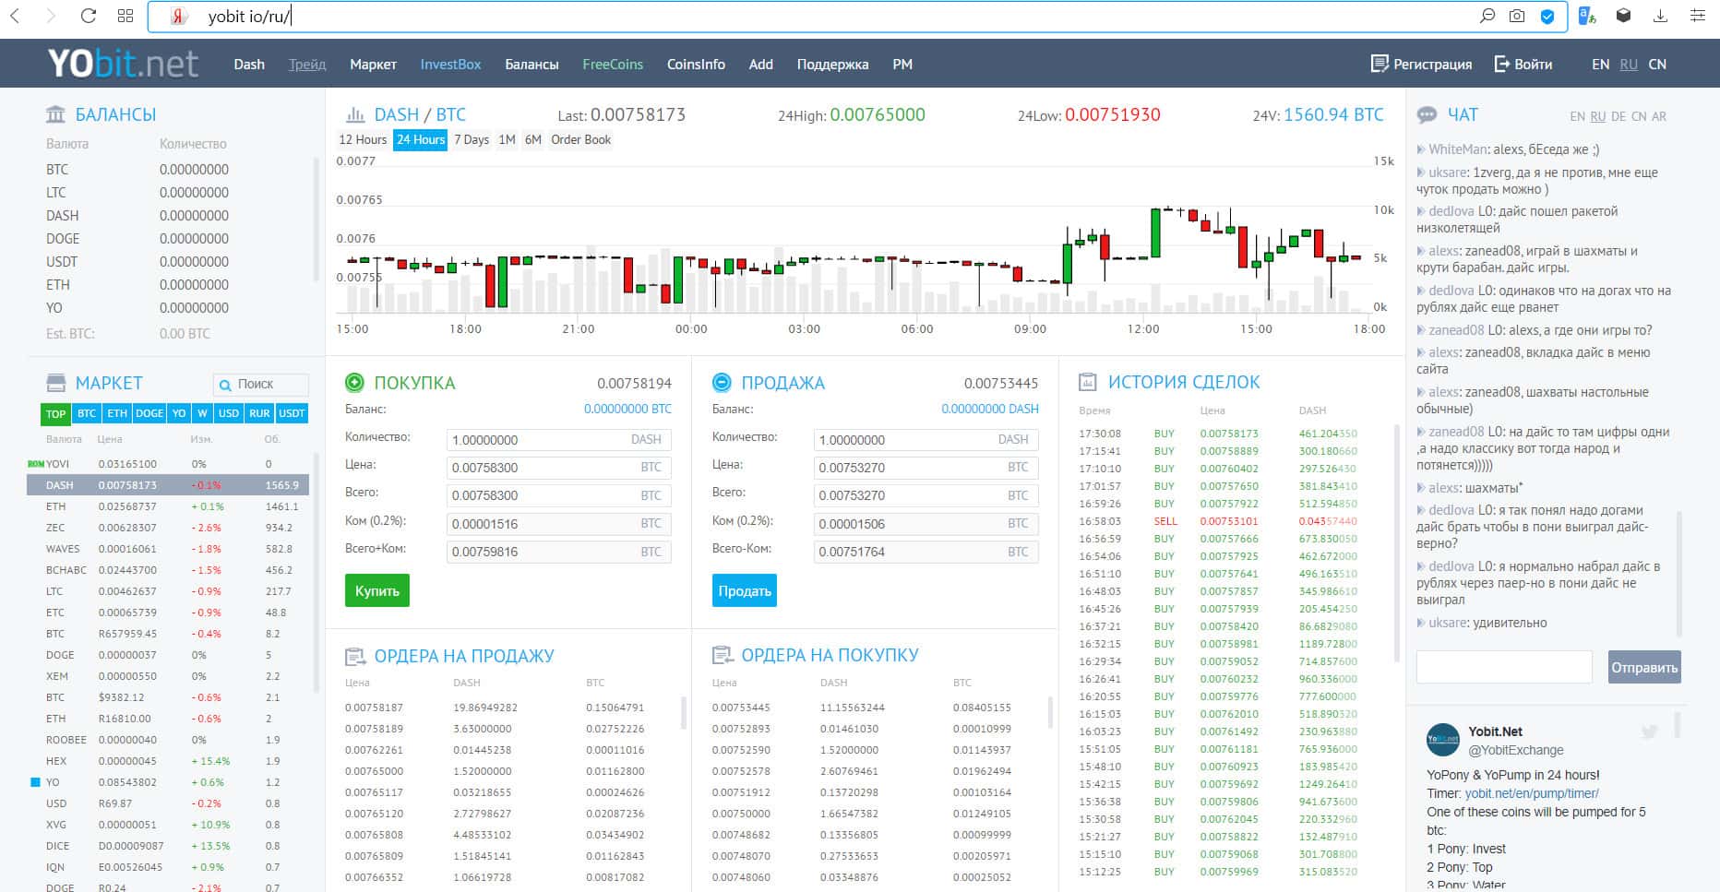Click the search magnifier icon in Market panel
1720x892 pixels.
pyautogui.click(x=225, y=384)
